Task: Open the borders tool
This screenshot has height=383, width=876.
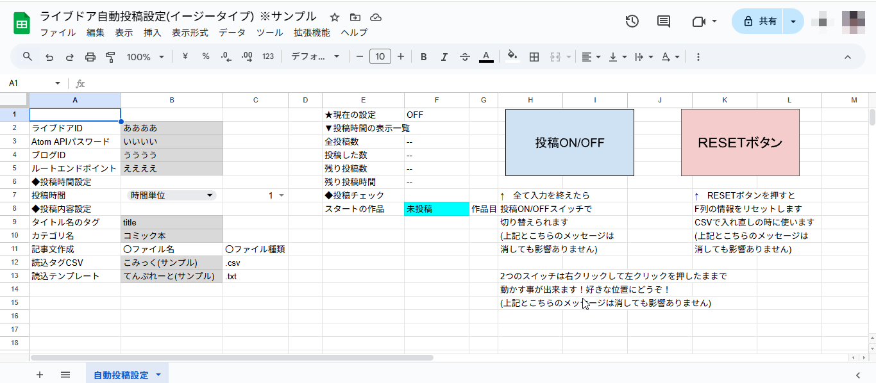Action: (534, 56)
